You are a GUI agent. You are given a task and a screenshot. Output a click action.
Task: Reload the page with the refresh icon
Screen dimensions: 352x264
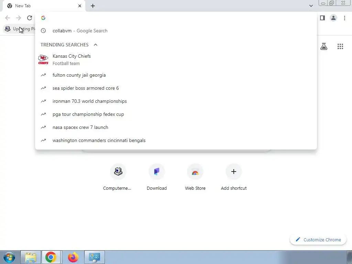[30, 18]
